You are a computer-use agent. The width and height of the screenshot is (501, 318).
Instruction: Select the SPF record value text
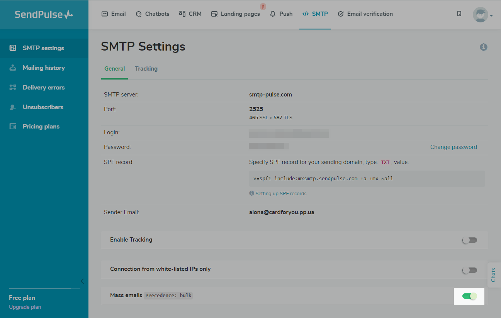(323, 179)
